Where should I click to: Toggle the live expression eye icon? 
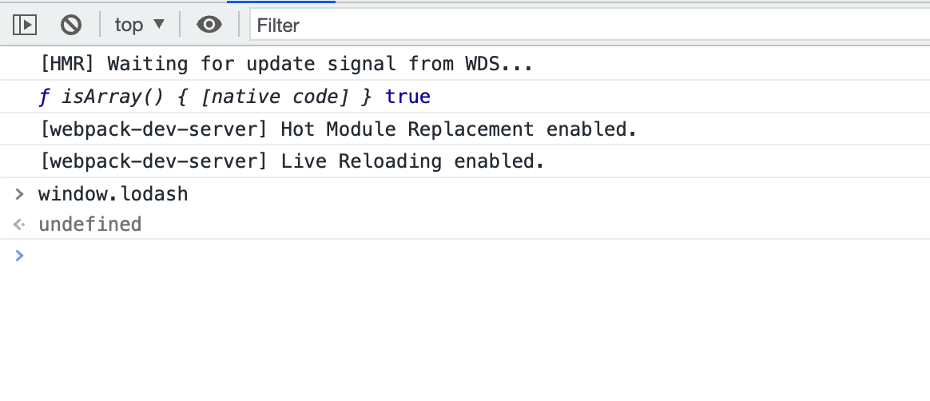(209, 24)
